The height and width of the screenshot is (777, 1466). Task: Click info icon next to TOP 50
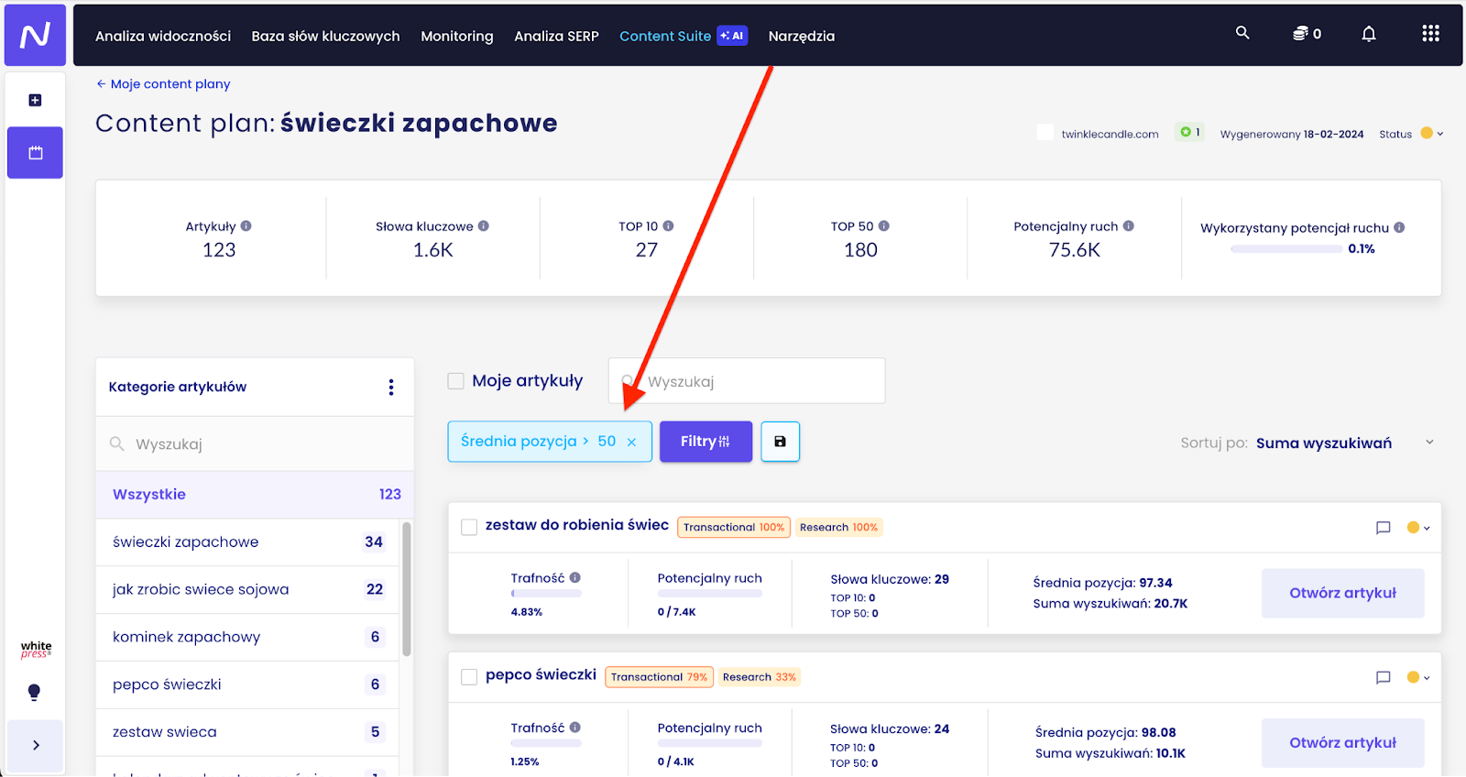tap(884, 225)
